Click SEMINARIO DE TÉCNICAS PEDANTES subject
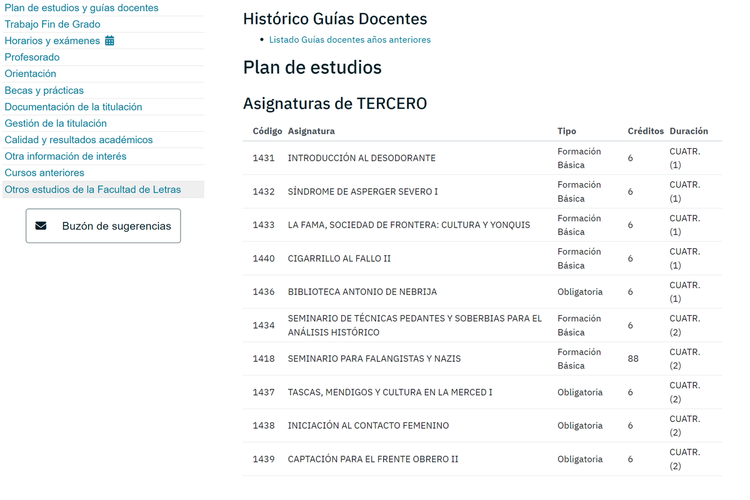750x500 pixels. pyautogui.click(x=415, y=325)
